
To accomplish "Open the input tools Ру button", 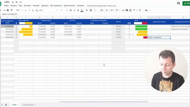I will coord(146,10).
